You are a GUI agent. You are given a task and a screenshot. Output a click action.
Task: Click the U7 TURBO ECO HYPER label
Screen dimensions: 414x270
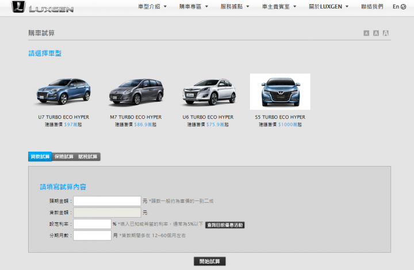pos(63,117)
